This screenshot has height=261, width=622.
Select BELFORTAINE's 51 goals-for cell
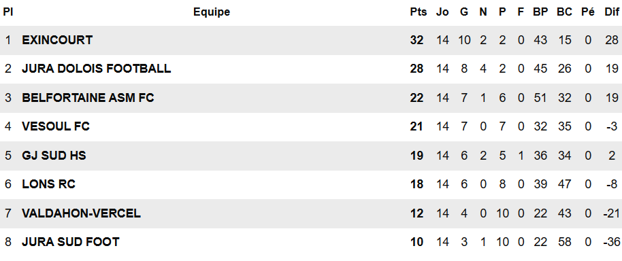tap(540, 98)
